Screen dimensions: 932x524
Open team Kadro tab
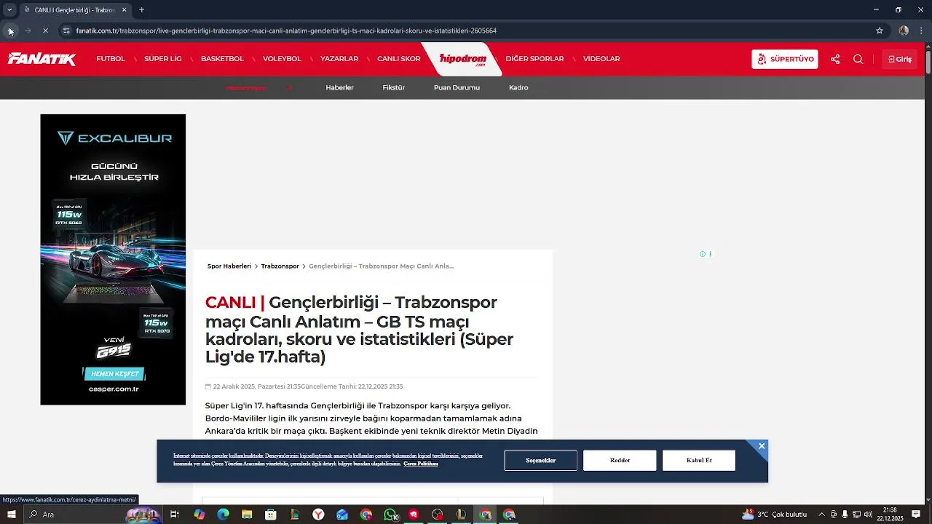coord(518,87)
